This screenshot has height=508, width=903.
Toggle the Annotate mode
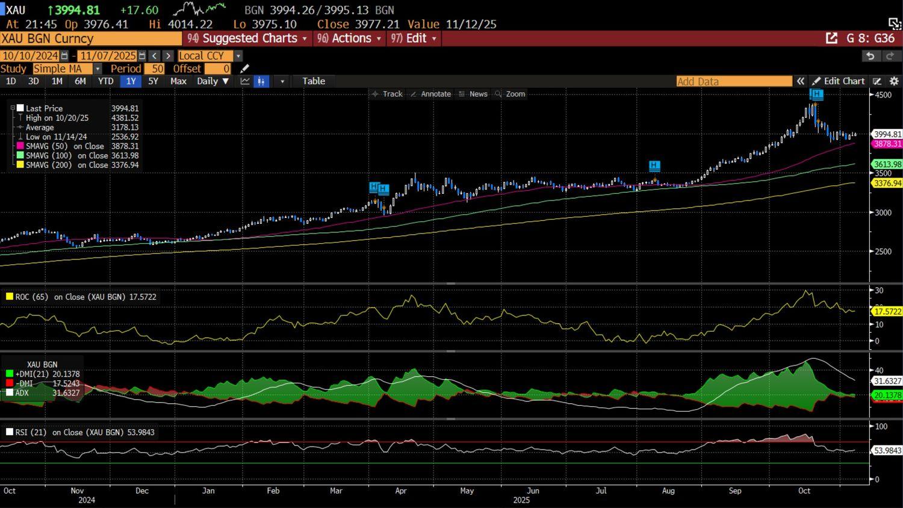click(x=430, y=94)
